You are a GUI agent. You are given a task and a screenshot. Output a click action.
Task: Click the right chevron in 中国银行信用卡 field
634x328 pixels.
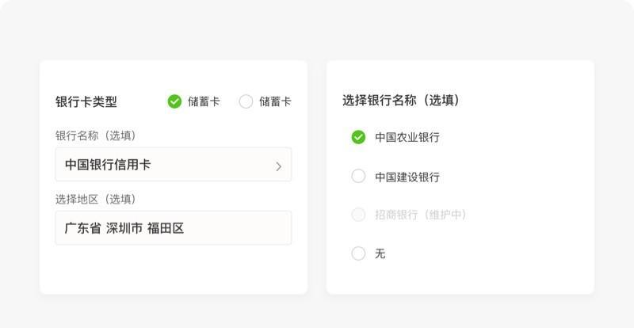coord(278,166)
